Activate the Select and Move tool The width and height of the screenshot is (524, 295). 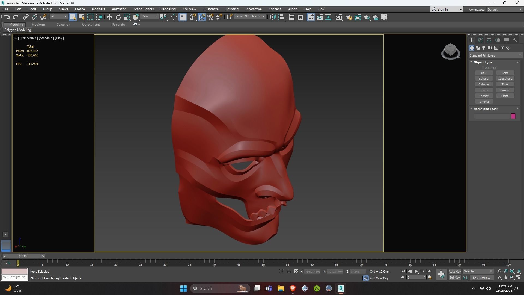pos(109,17)
